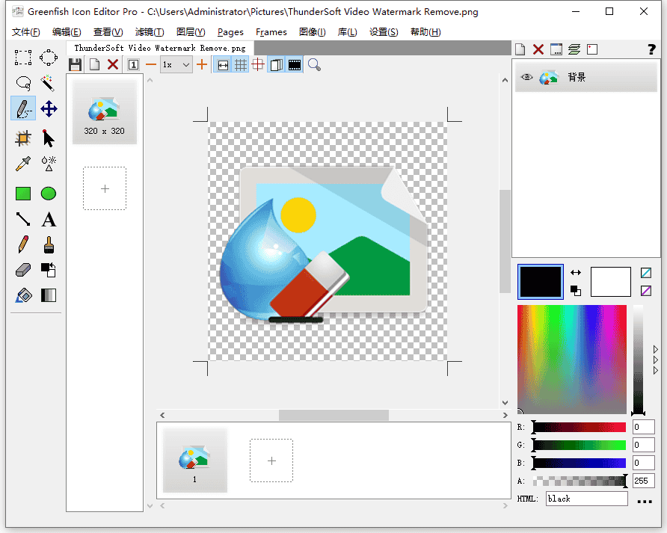This screenshot has height=533, width=667.
Task: Select the crop tool
Action: 23,138
